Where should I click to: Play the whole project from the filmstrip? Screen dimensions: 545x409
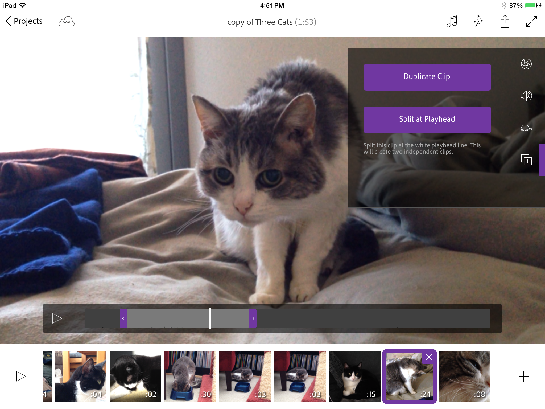tap(21, 376)
